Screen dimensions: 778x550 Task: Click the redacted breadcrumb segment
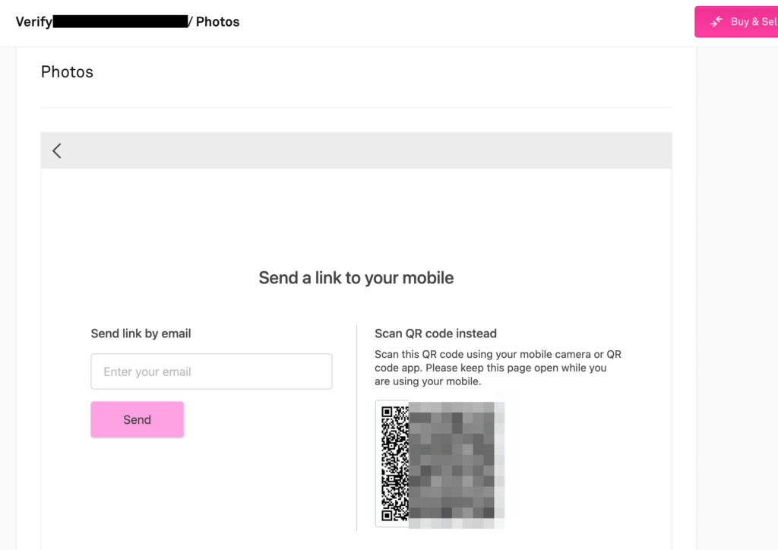coord(120,22)
